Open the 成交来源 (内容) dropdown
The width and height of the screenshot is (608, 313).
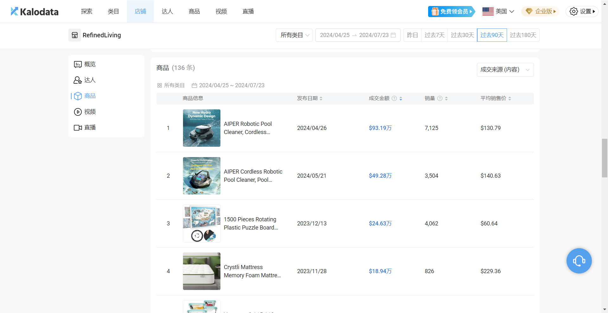pyautogui.click(x=505, y=70)
